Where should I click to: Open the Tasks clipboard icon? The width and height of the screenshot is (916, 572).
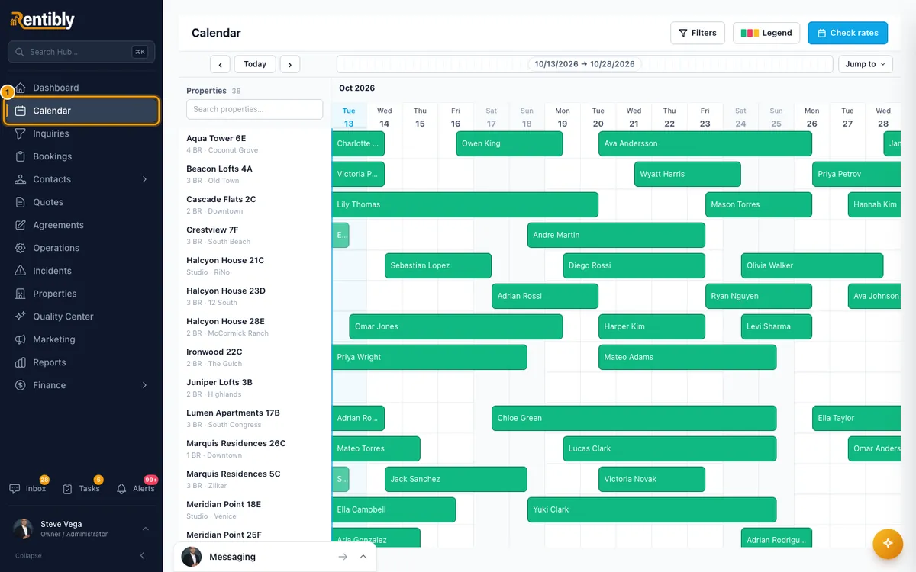[68, 489]
